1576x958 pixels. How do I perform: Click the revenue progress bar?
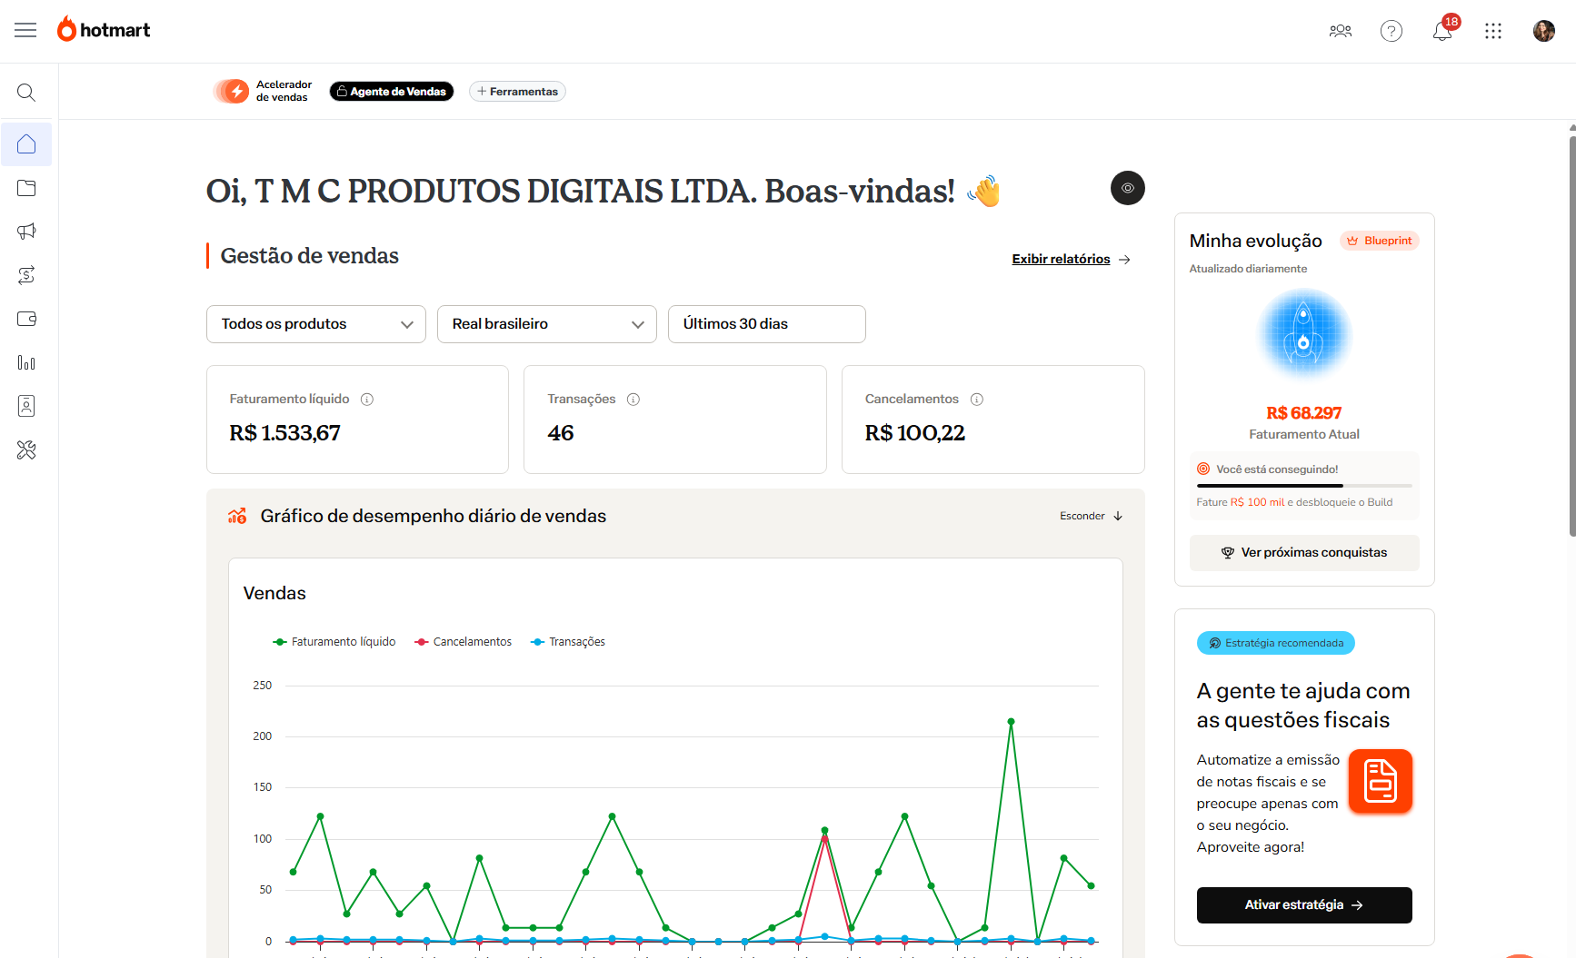pos(1304,486)
